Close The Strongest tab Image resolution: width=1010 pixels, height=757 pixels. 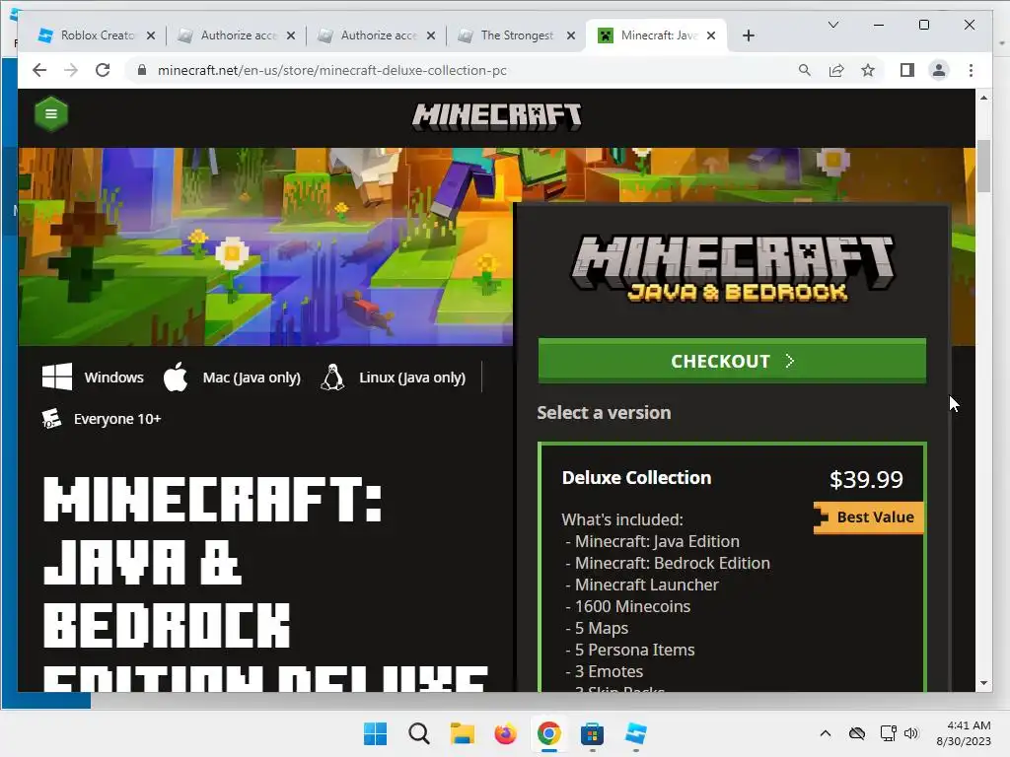coord(571,35)
